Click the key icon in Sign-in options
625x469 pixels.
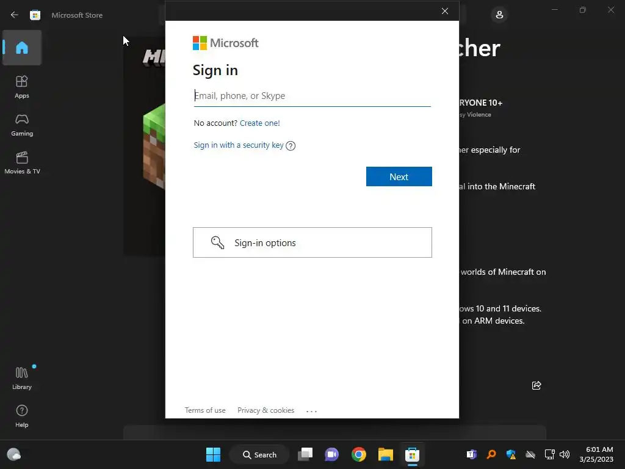click(x=217, y=242)
